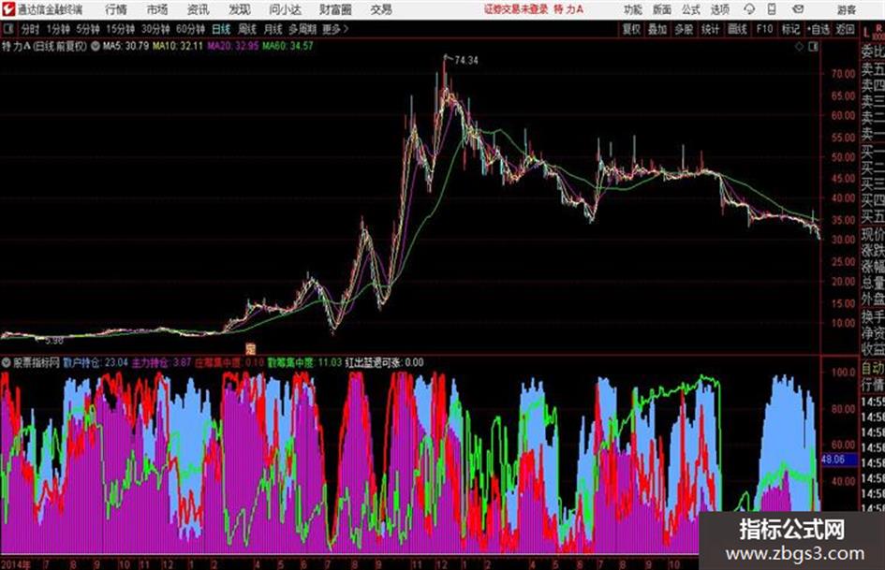885x570 pixels.
Task: Click the MA60: 34.57 indicator value
Action: (x=288, y=46)
